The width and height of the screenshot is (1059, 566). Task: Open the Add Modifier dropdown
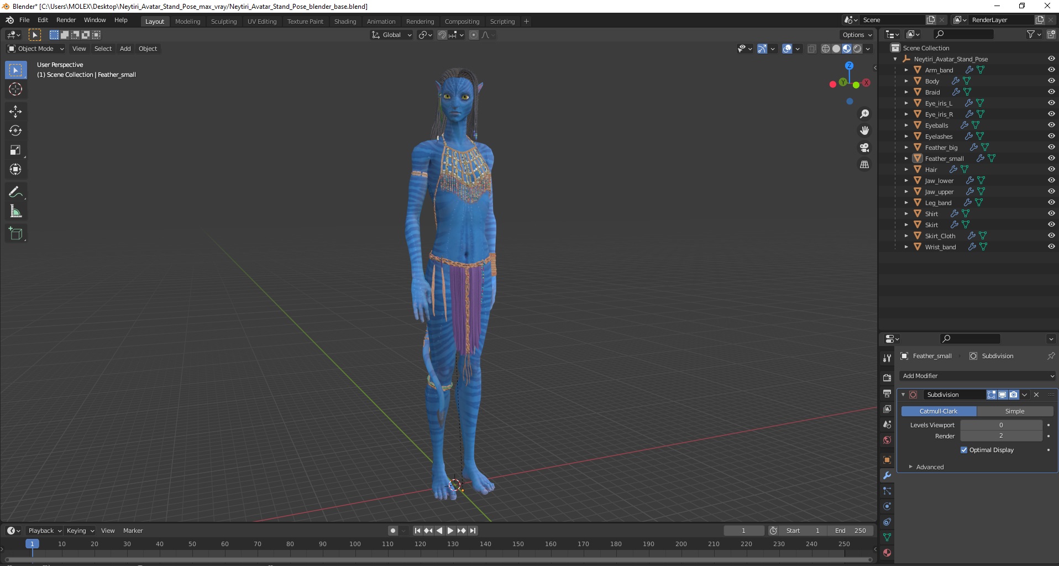click(x=978, y=376)
